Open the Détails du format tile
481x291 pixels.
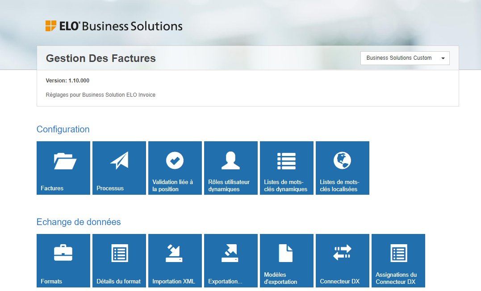pos(119,261)
